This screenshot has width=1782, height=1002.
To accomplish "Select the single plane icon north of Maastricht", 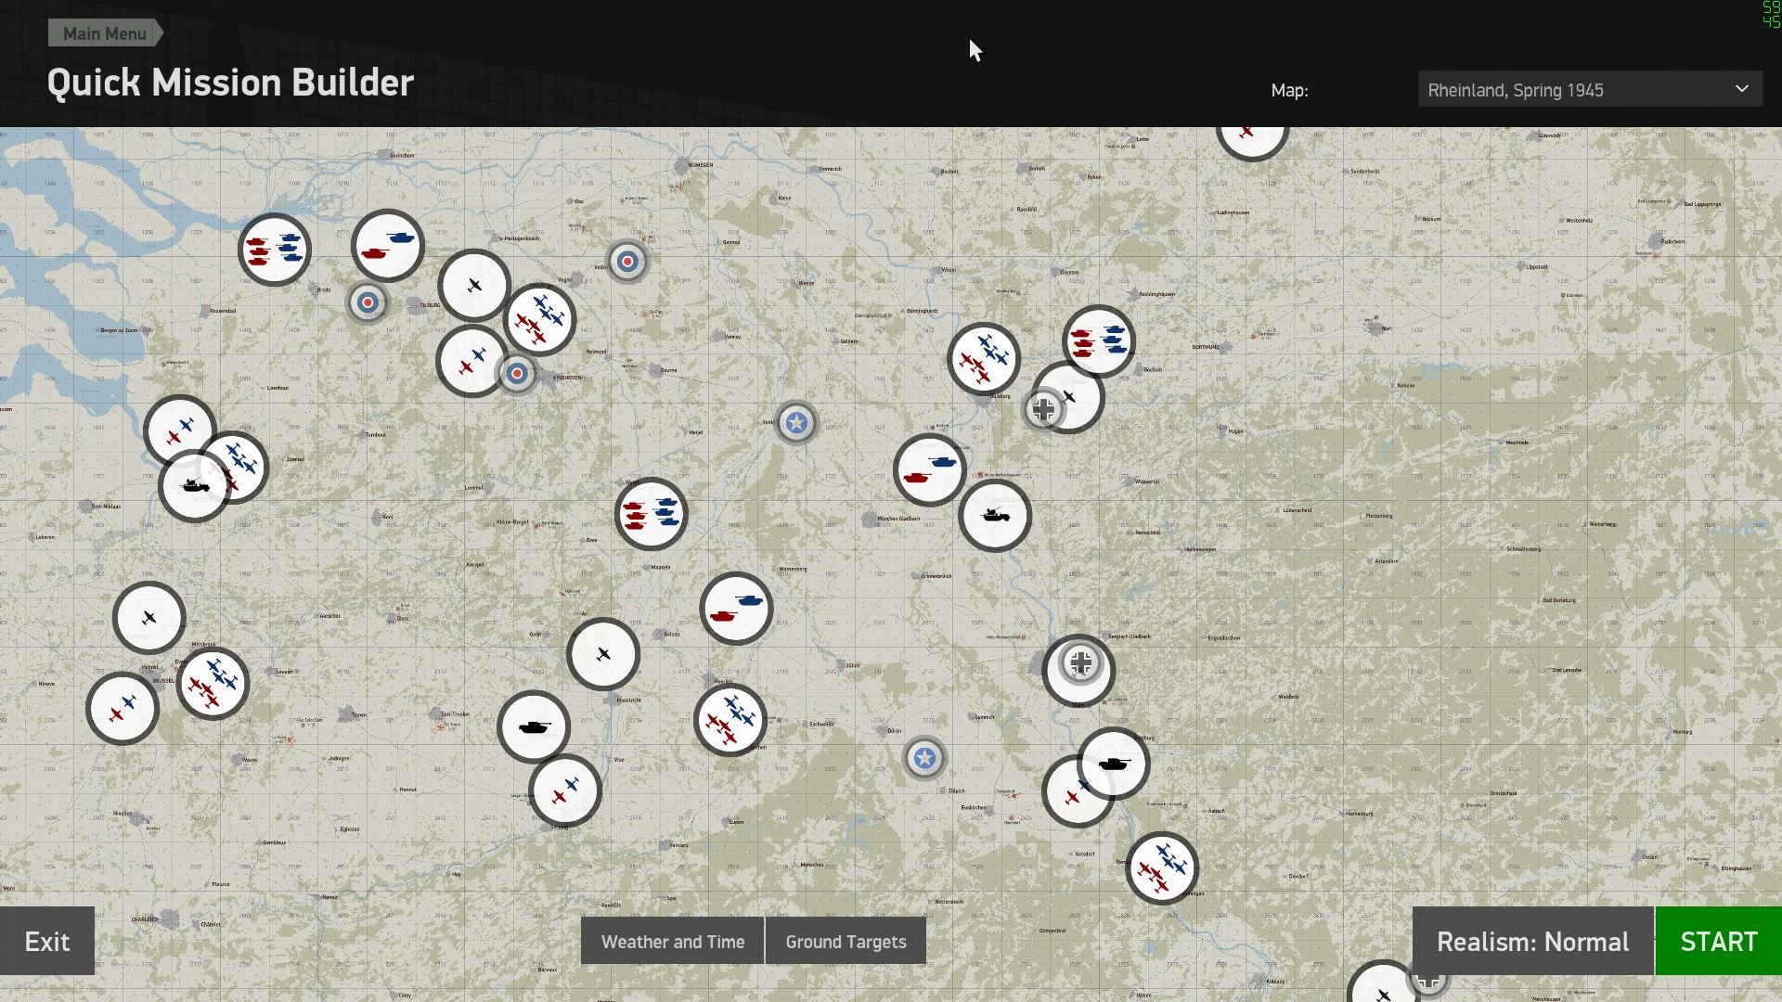I will coord(603,654).
